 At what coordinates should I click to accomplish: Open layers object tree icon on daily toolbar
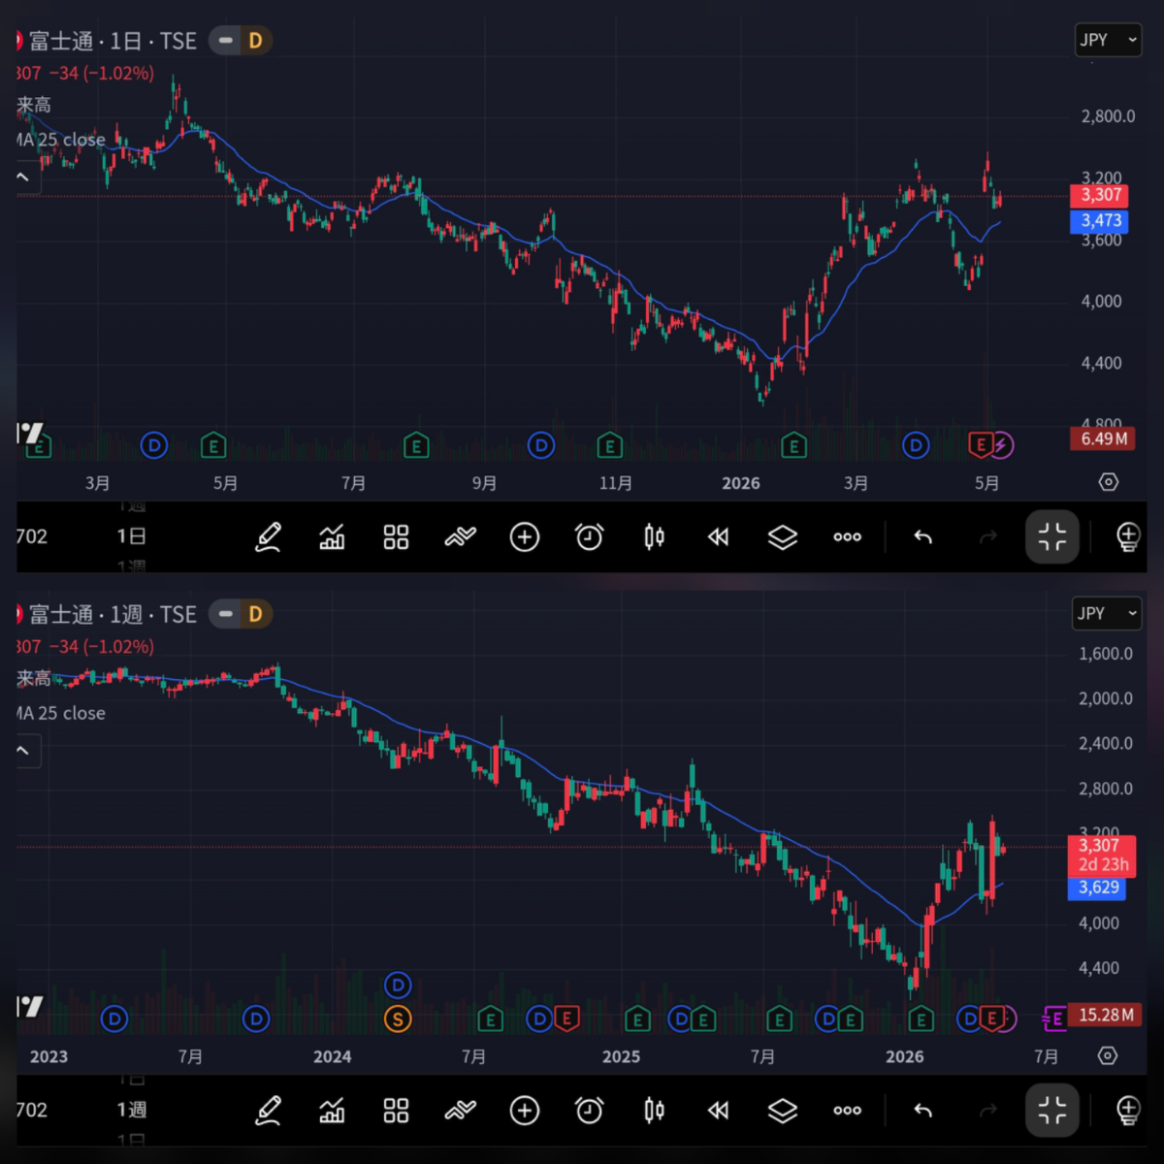click(783, 536)
